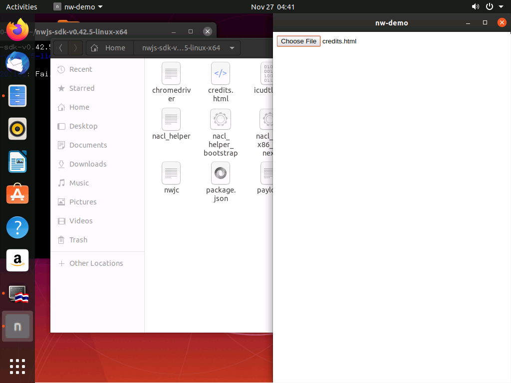
Task: Open Starred in the Files sidebar
Action: (x=97, y=88)
